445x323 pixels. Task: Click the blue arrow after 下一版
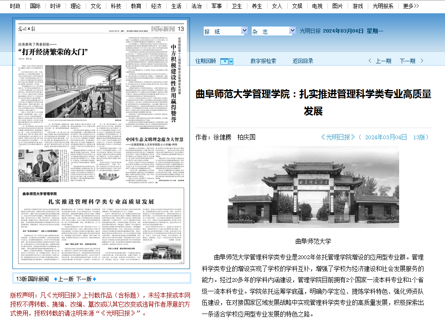pyautogui.click(x=94, y=279)
